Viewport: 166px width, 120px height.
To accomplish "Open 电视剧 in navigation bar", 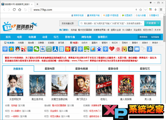I will coord(32,37).
